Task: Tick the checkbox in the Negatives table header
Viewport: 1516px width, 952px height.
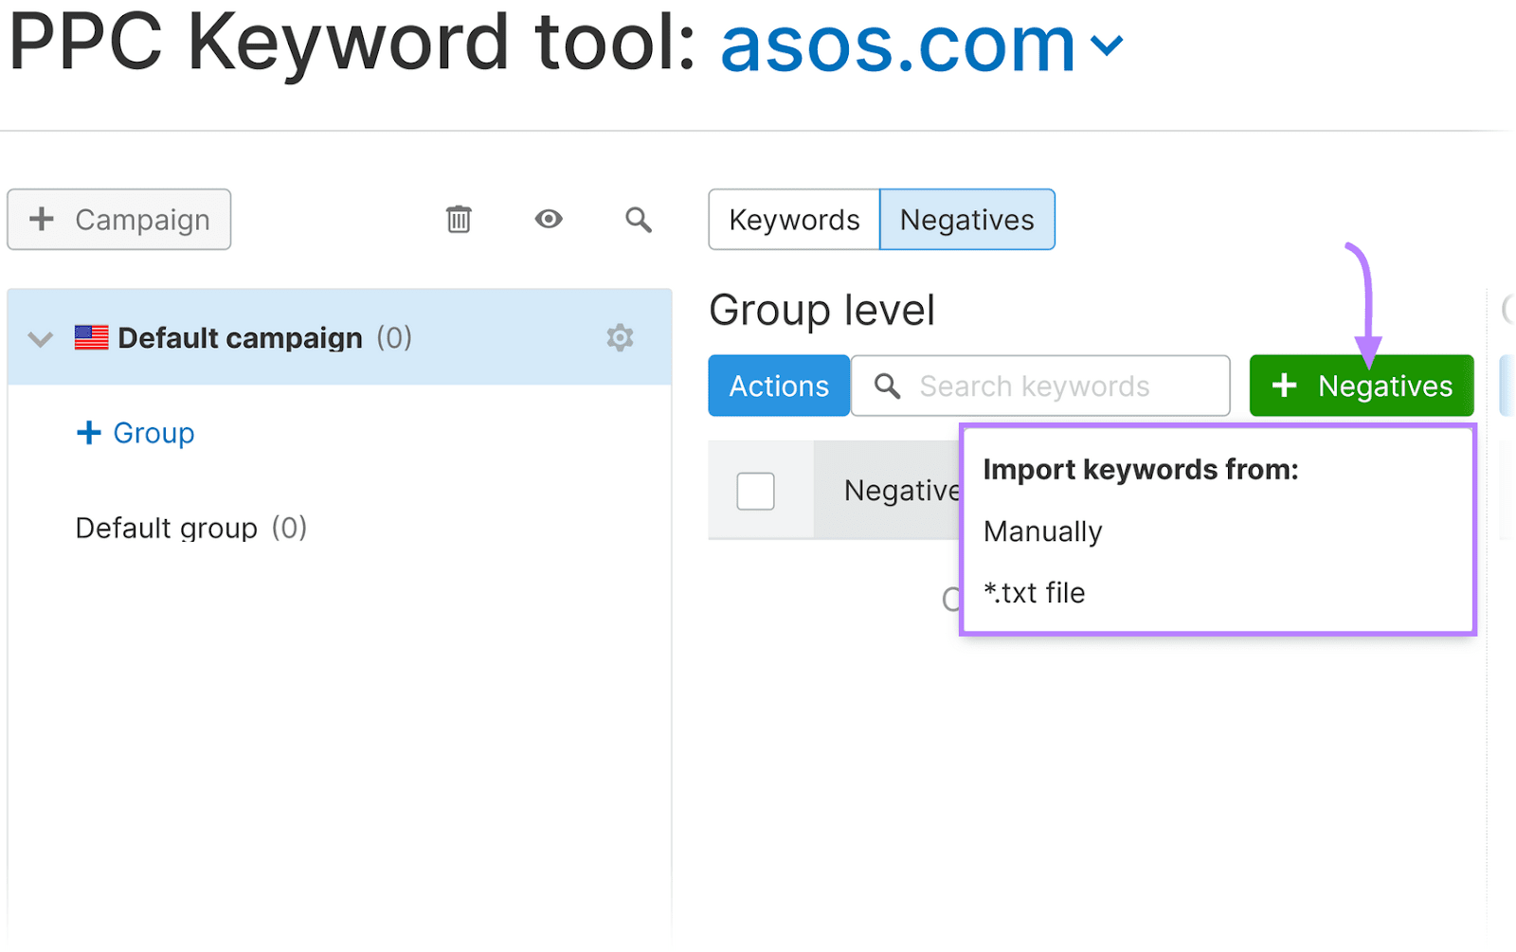Action: [755, 491]
